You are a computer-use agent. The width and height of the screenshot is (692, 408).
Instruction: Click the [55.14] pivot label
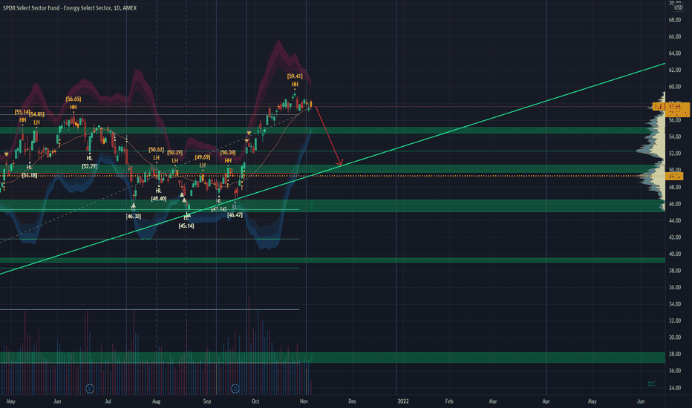[x=22, y=112]
